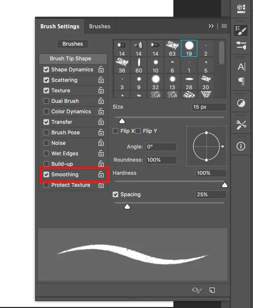
Task: Open the Brush Settings panel icon in dock
Action: click(240, 30)
